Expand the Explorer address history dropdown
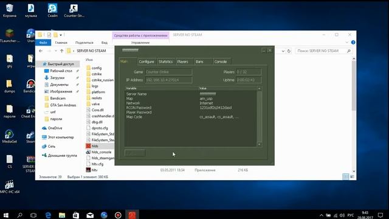 tap(283, 51)
